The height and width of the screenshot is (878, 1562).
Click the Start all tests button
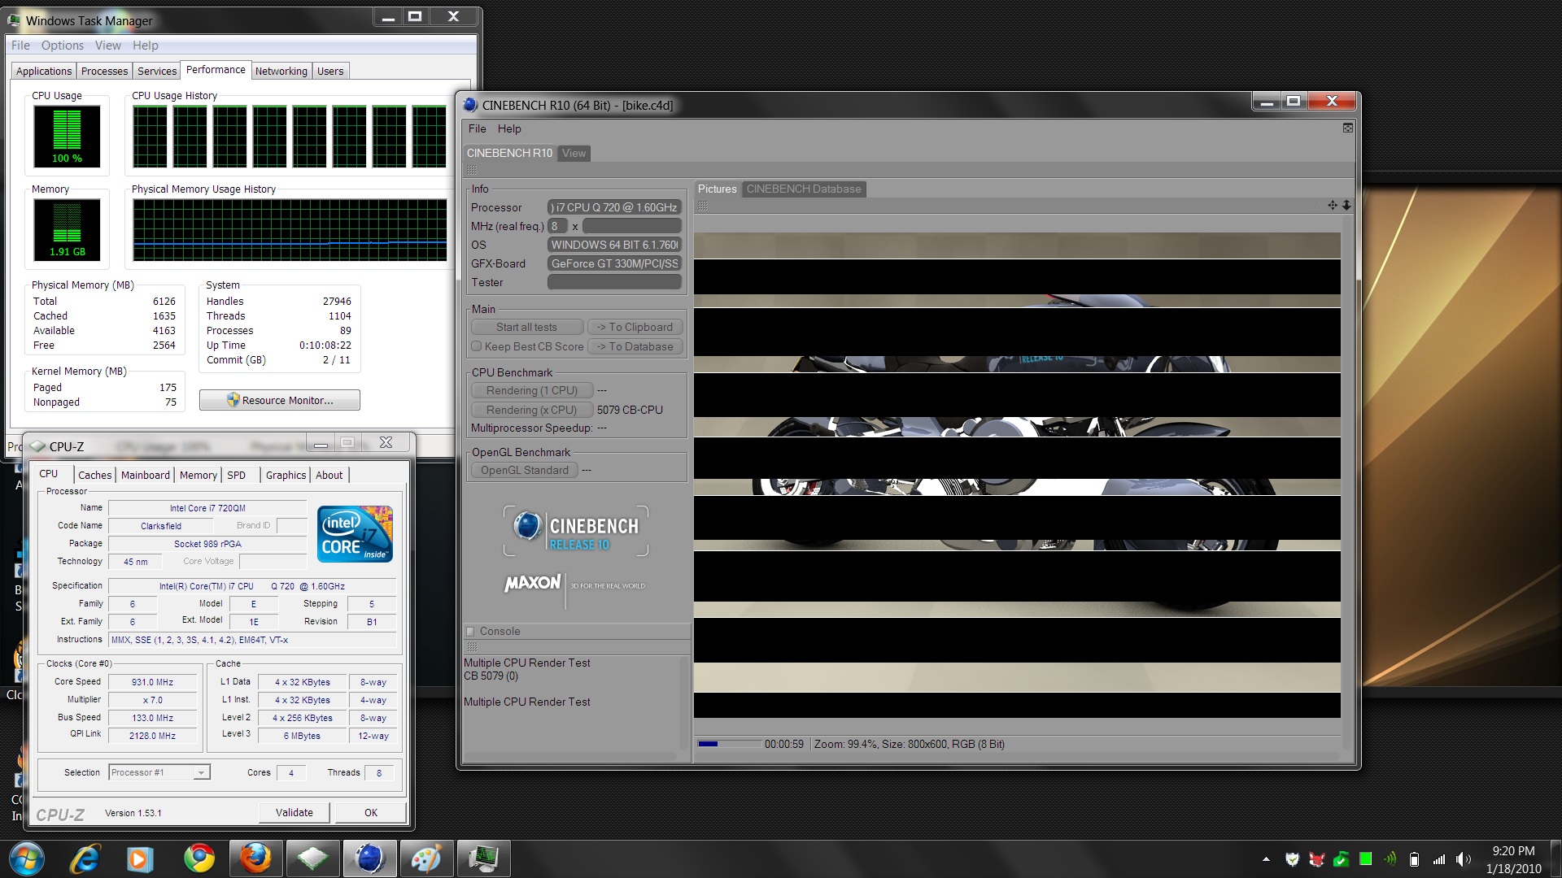click(x=527, y=327)
